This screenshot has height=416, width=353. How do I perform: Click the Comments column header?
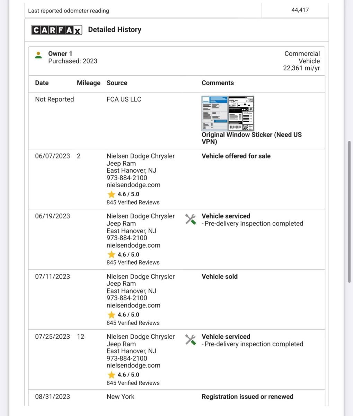pos(218,83)
